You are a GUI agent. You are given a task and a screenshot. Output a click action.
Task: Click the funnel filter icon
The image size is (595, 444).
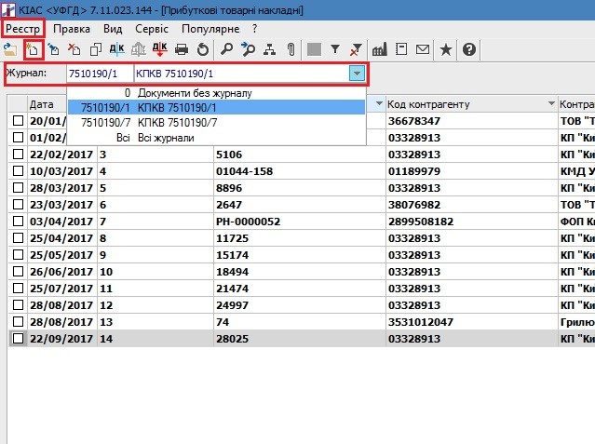(x=335, y=49)
